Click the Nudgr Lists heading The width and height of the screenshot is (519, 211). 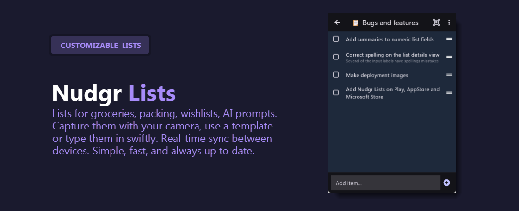point(114,94)
